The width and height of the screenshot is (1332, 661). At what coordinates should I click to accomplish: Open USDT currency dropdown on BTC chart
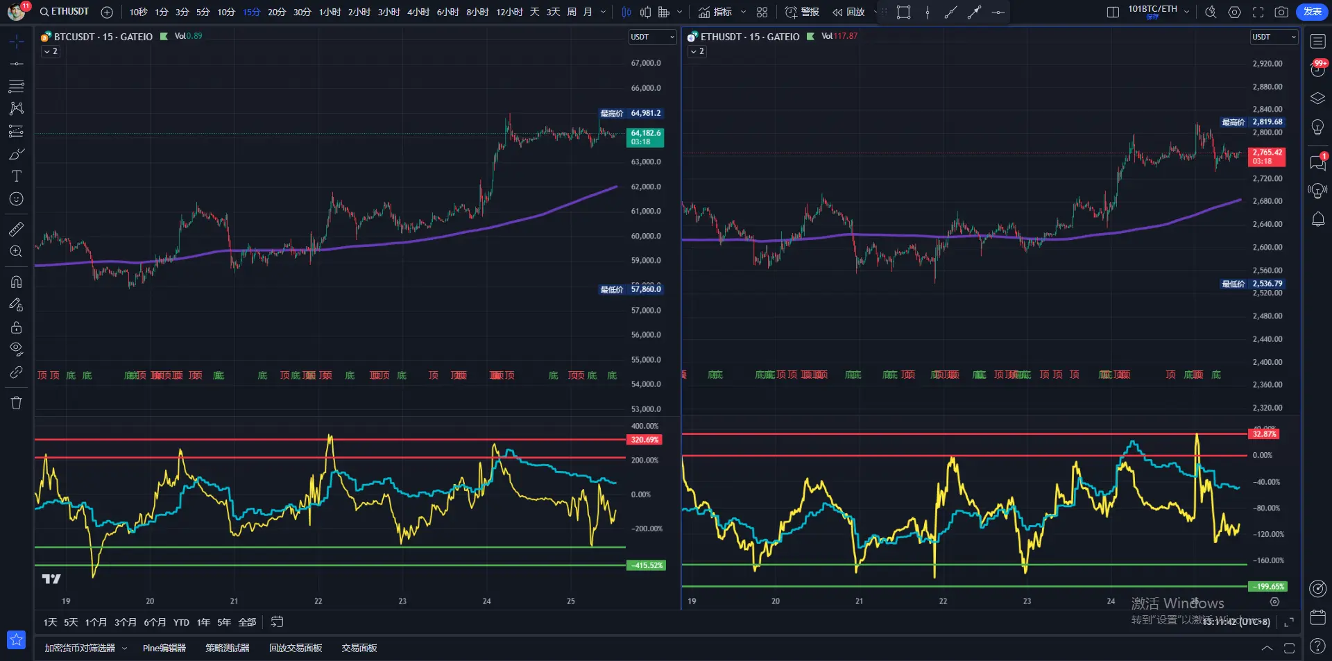tap(652, 37)
